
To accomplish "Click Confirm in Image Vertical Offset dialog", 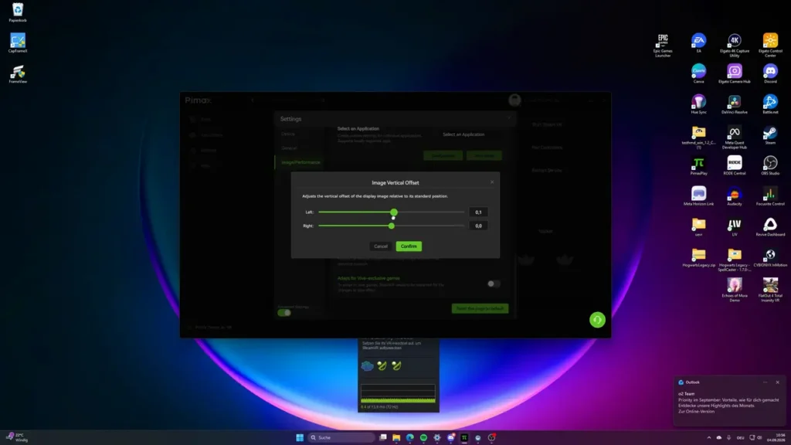I will [x=409, y=246].
